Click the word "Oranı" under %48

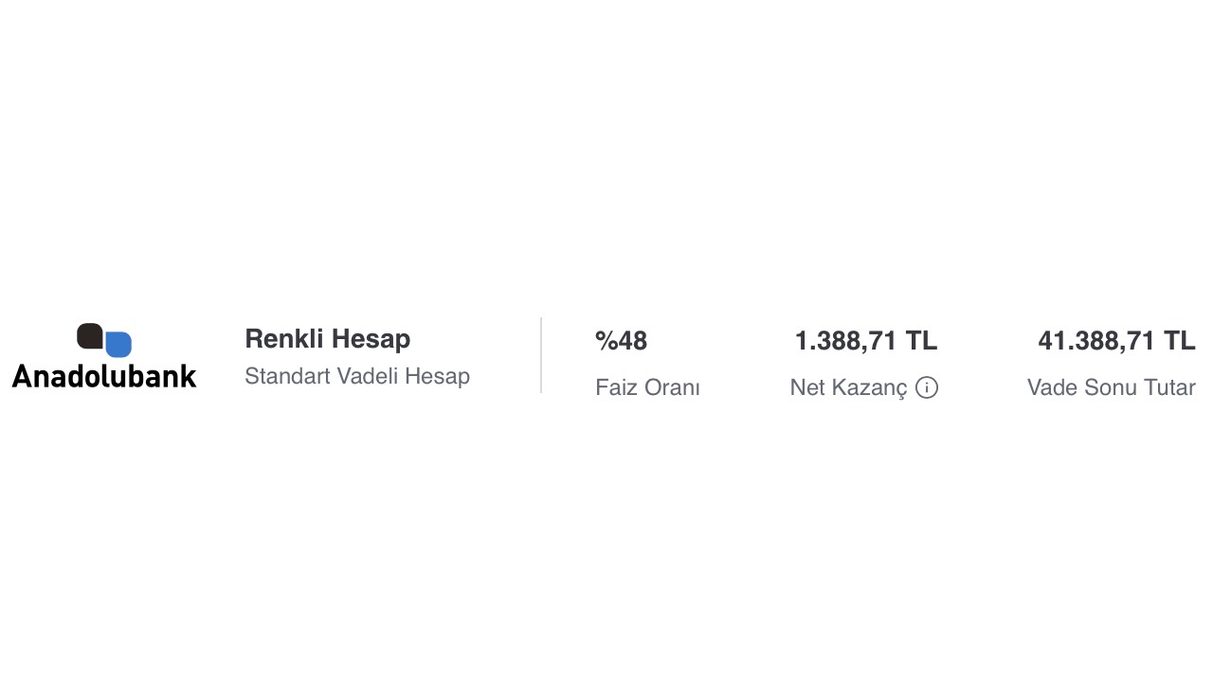coord(675,387)
